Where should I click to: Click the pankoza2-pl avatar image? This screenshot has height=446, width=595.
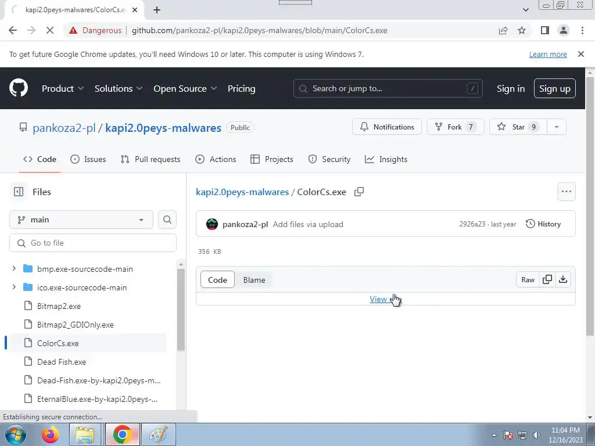tap(212, 224)
